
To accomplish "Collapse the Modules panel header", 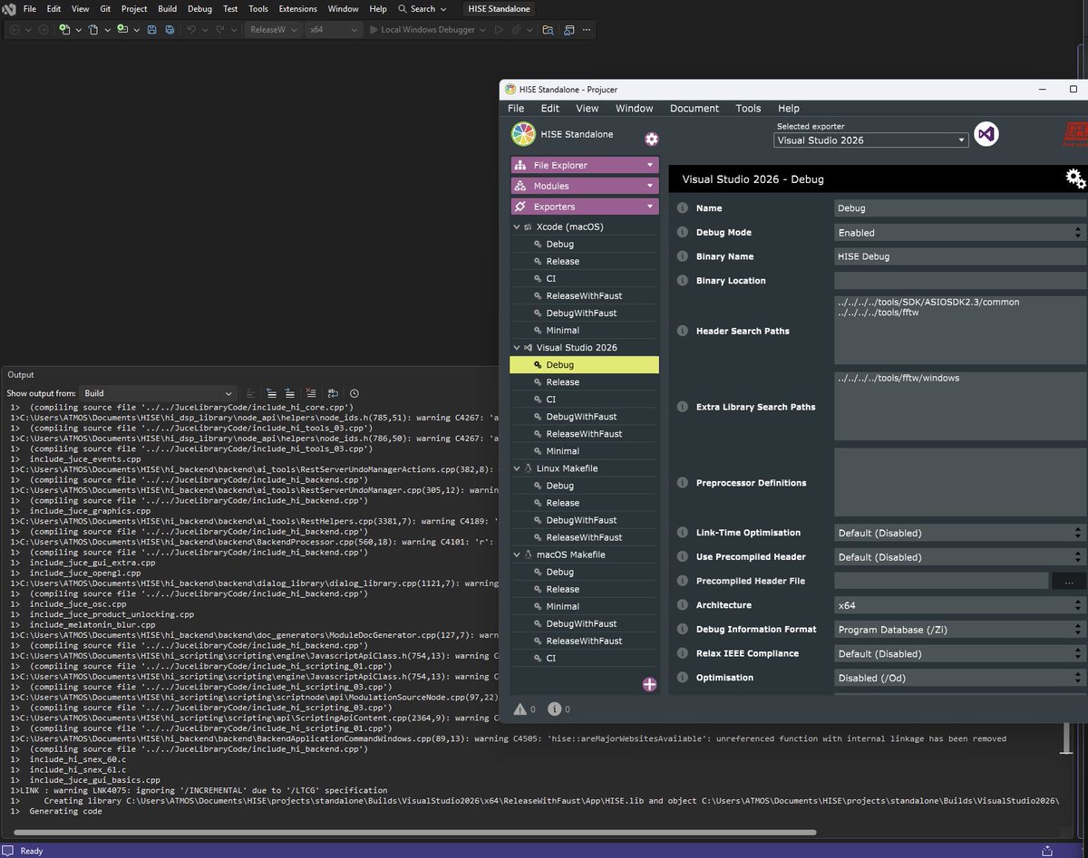I will pos(585,186).
